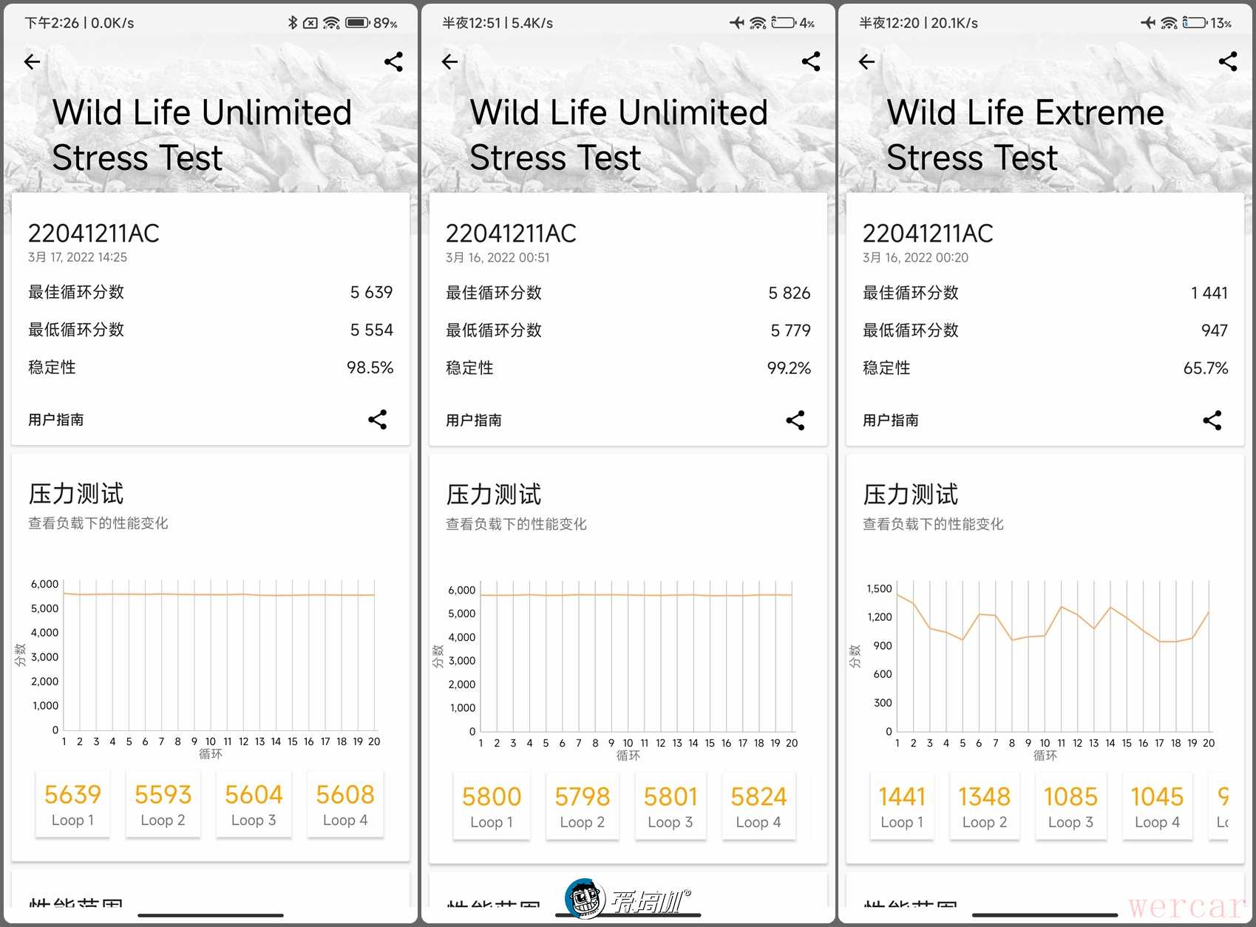This screenshot has height=927, width=1256.
Task: Share middle screen result from top header
Action: point(811,62)
